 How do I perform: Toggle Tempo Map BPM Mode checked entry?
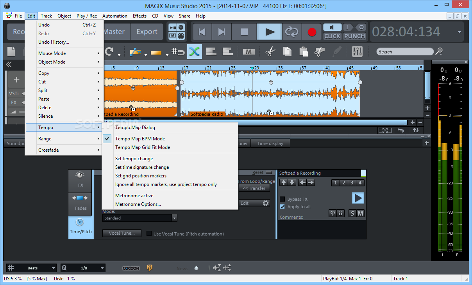coord(170,139)
